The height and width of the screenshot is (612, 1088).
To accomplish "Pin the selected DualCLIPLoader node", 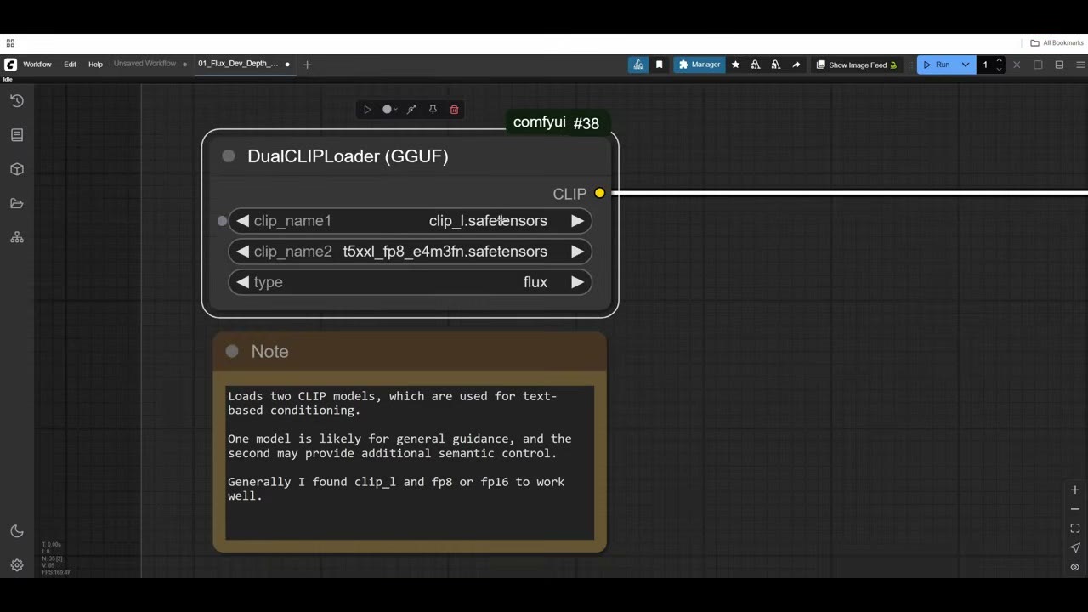I will tap(433, 110).
